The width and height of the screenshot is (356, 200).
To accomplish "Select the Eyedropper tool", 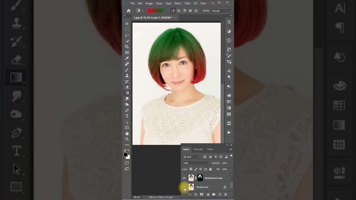I will click(x=127, y=58).
